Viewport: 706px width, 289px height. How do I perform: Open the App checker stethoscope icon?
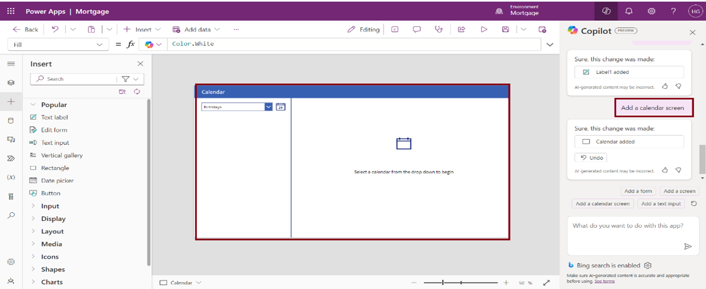[439, 30]
